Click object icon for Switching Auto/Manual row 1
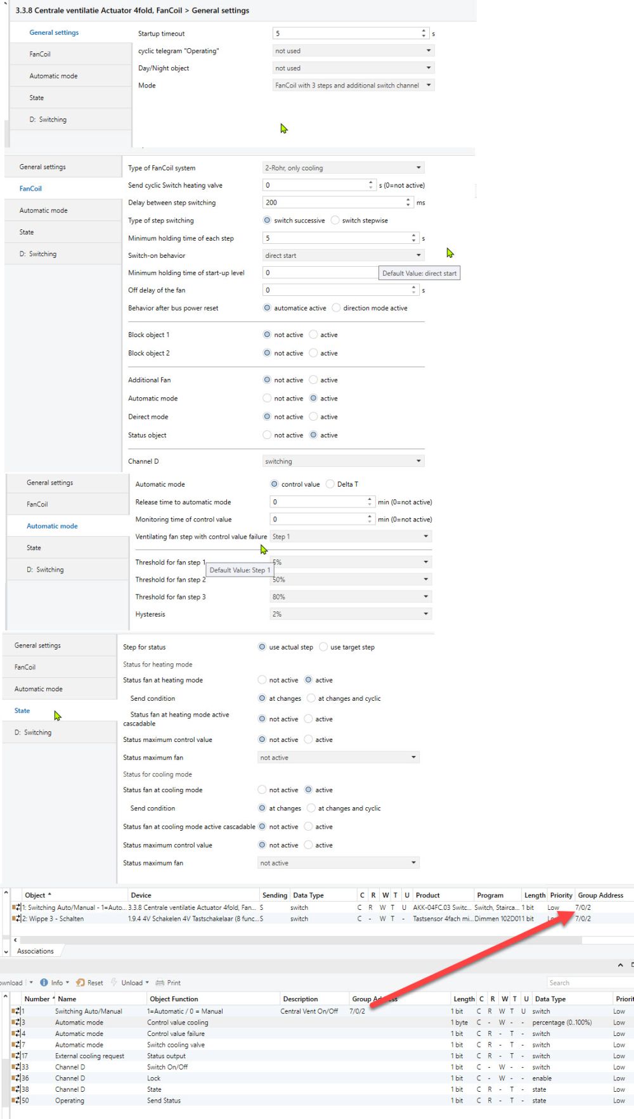This screenshot has height=1119, width=634. tap(16, 1011)
